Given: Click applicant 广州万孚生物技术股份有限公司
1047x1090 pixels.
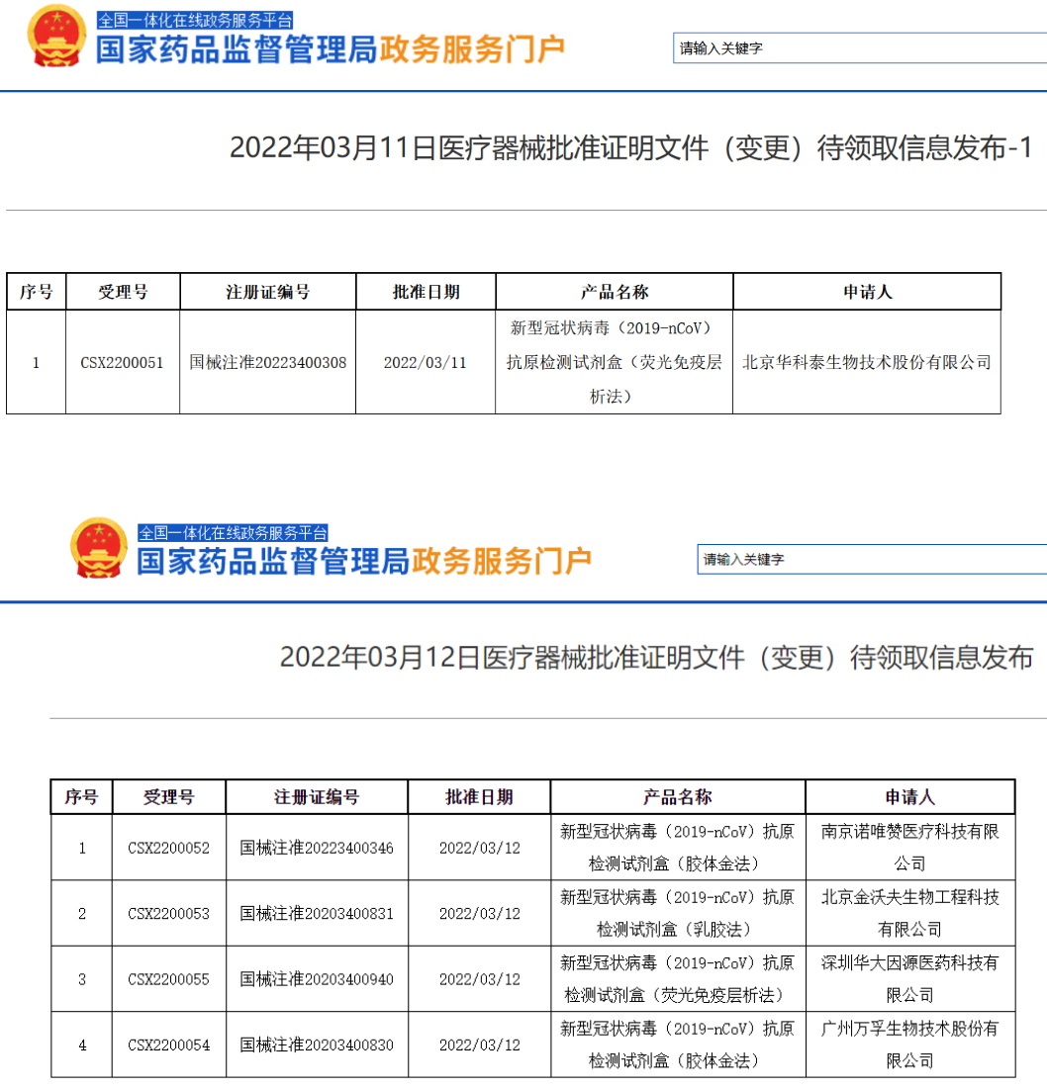Looking at the screenshot, I should (x=910, y=1044).
